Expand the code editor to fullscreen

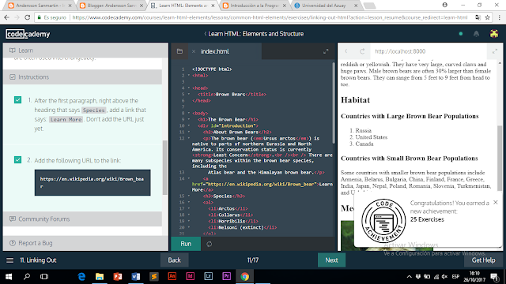pyautogui.click(x=326, y=51)
